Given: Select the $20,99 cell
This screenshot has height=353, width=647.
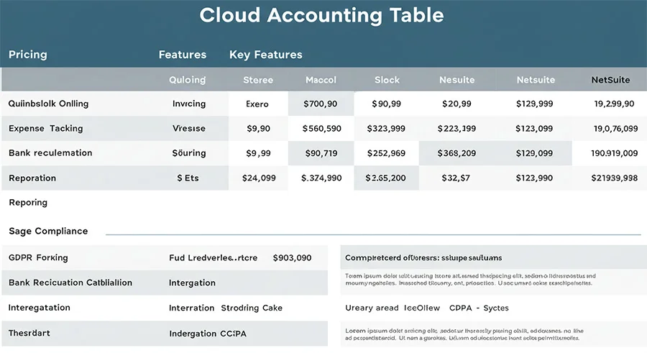Looking at the screenshot, I should (x=456, y=104).
